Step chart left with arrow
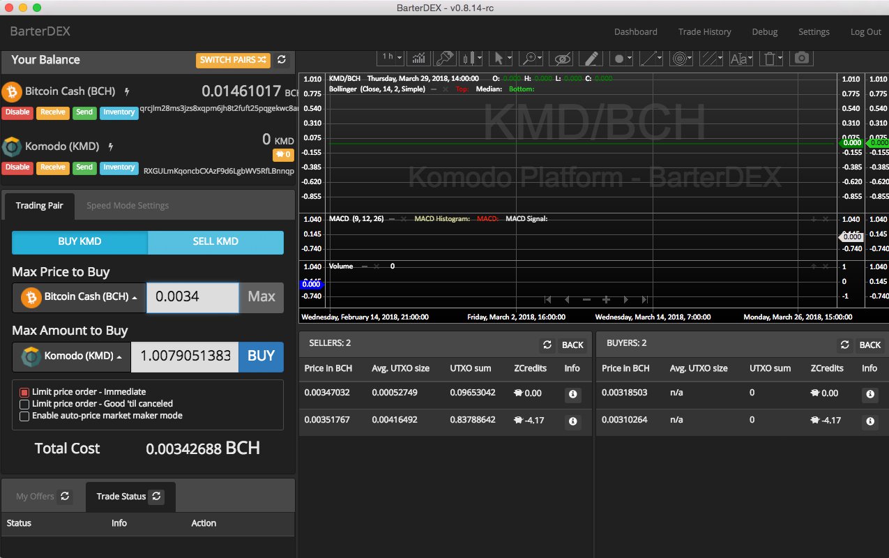The width and height of the screenshot is (889, 558). [x=567, y=299]
